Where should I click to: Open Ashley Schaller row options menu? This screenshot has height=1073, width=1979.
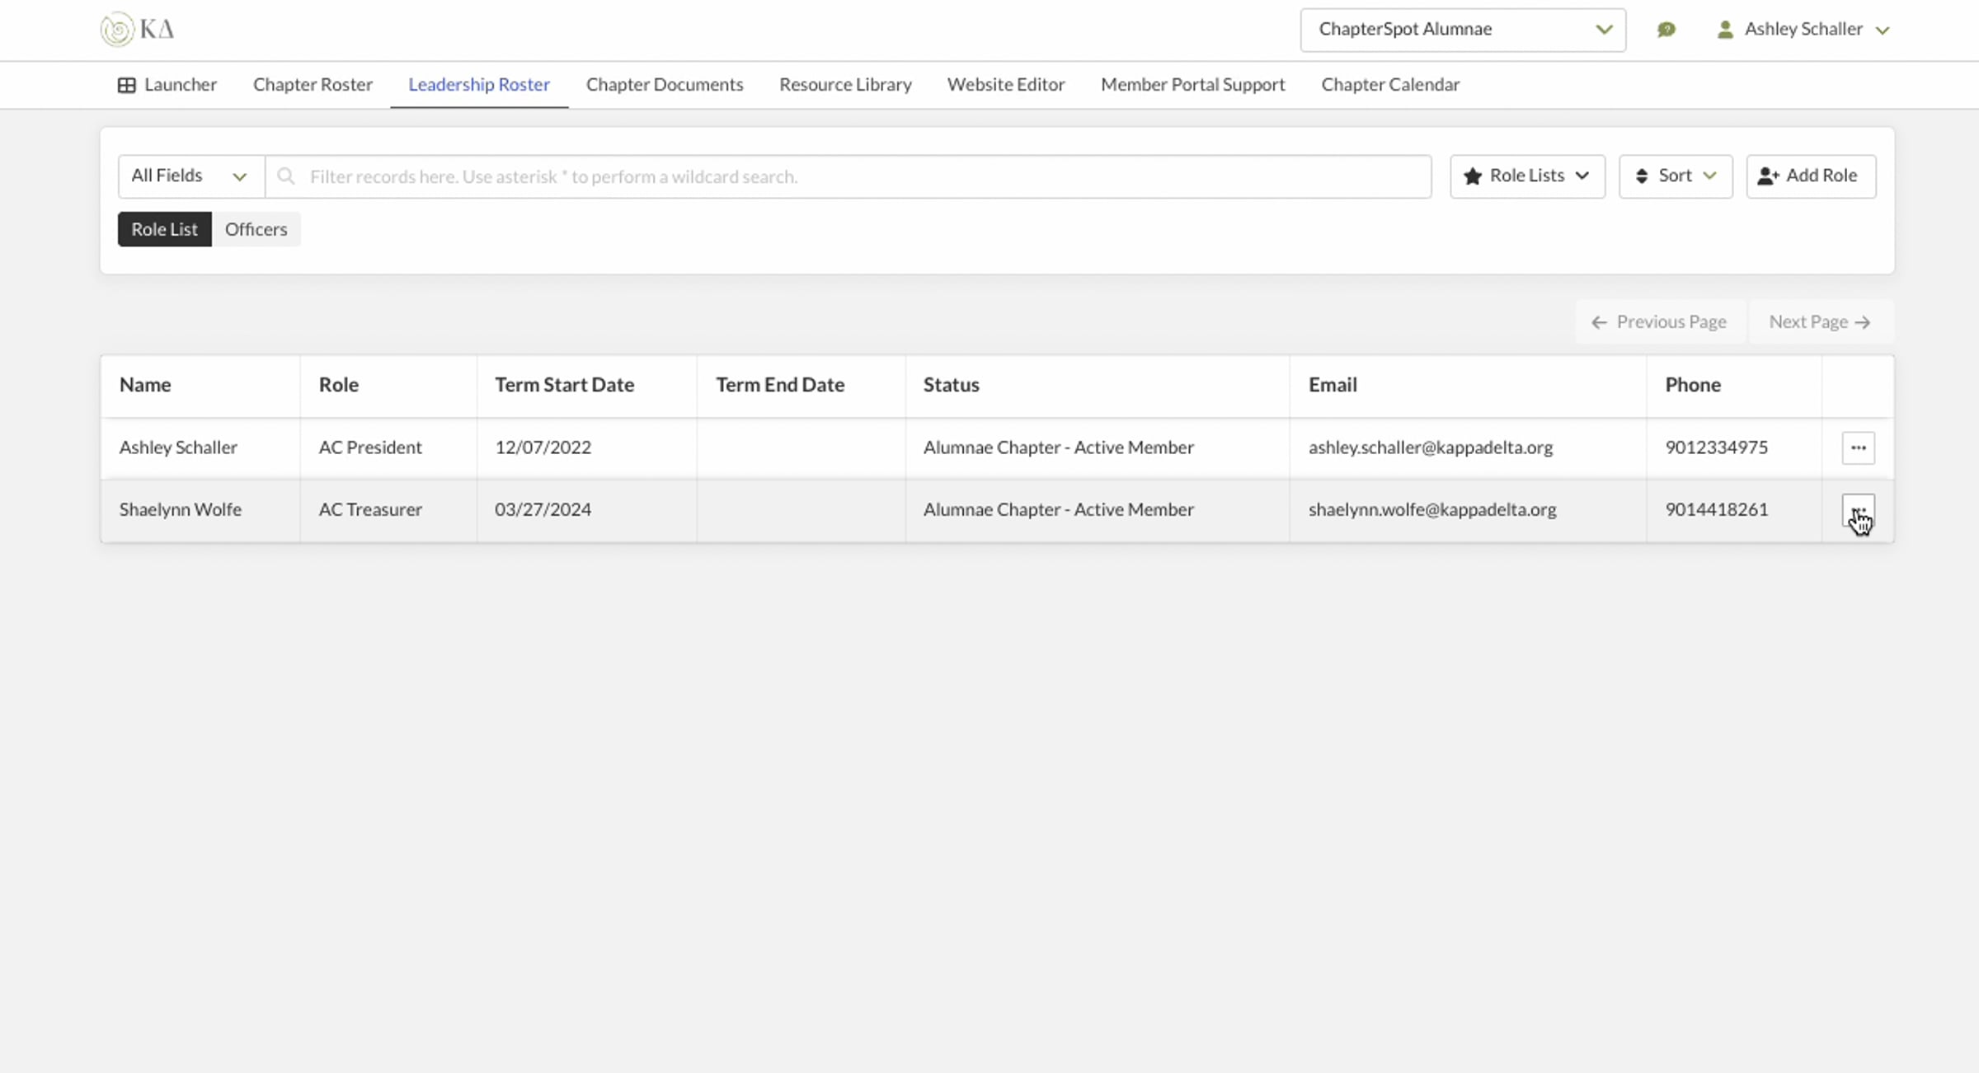click(x=1858, y=447)
